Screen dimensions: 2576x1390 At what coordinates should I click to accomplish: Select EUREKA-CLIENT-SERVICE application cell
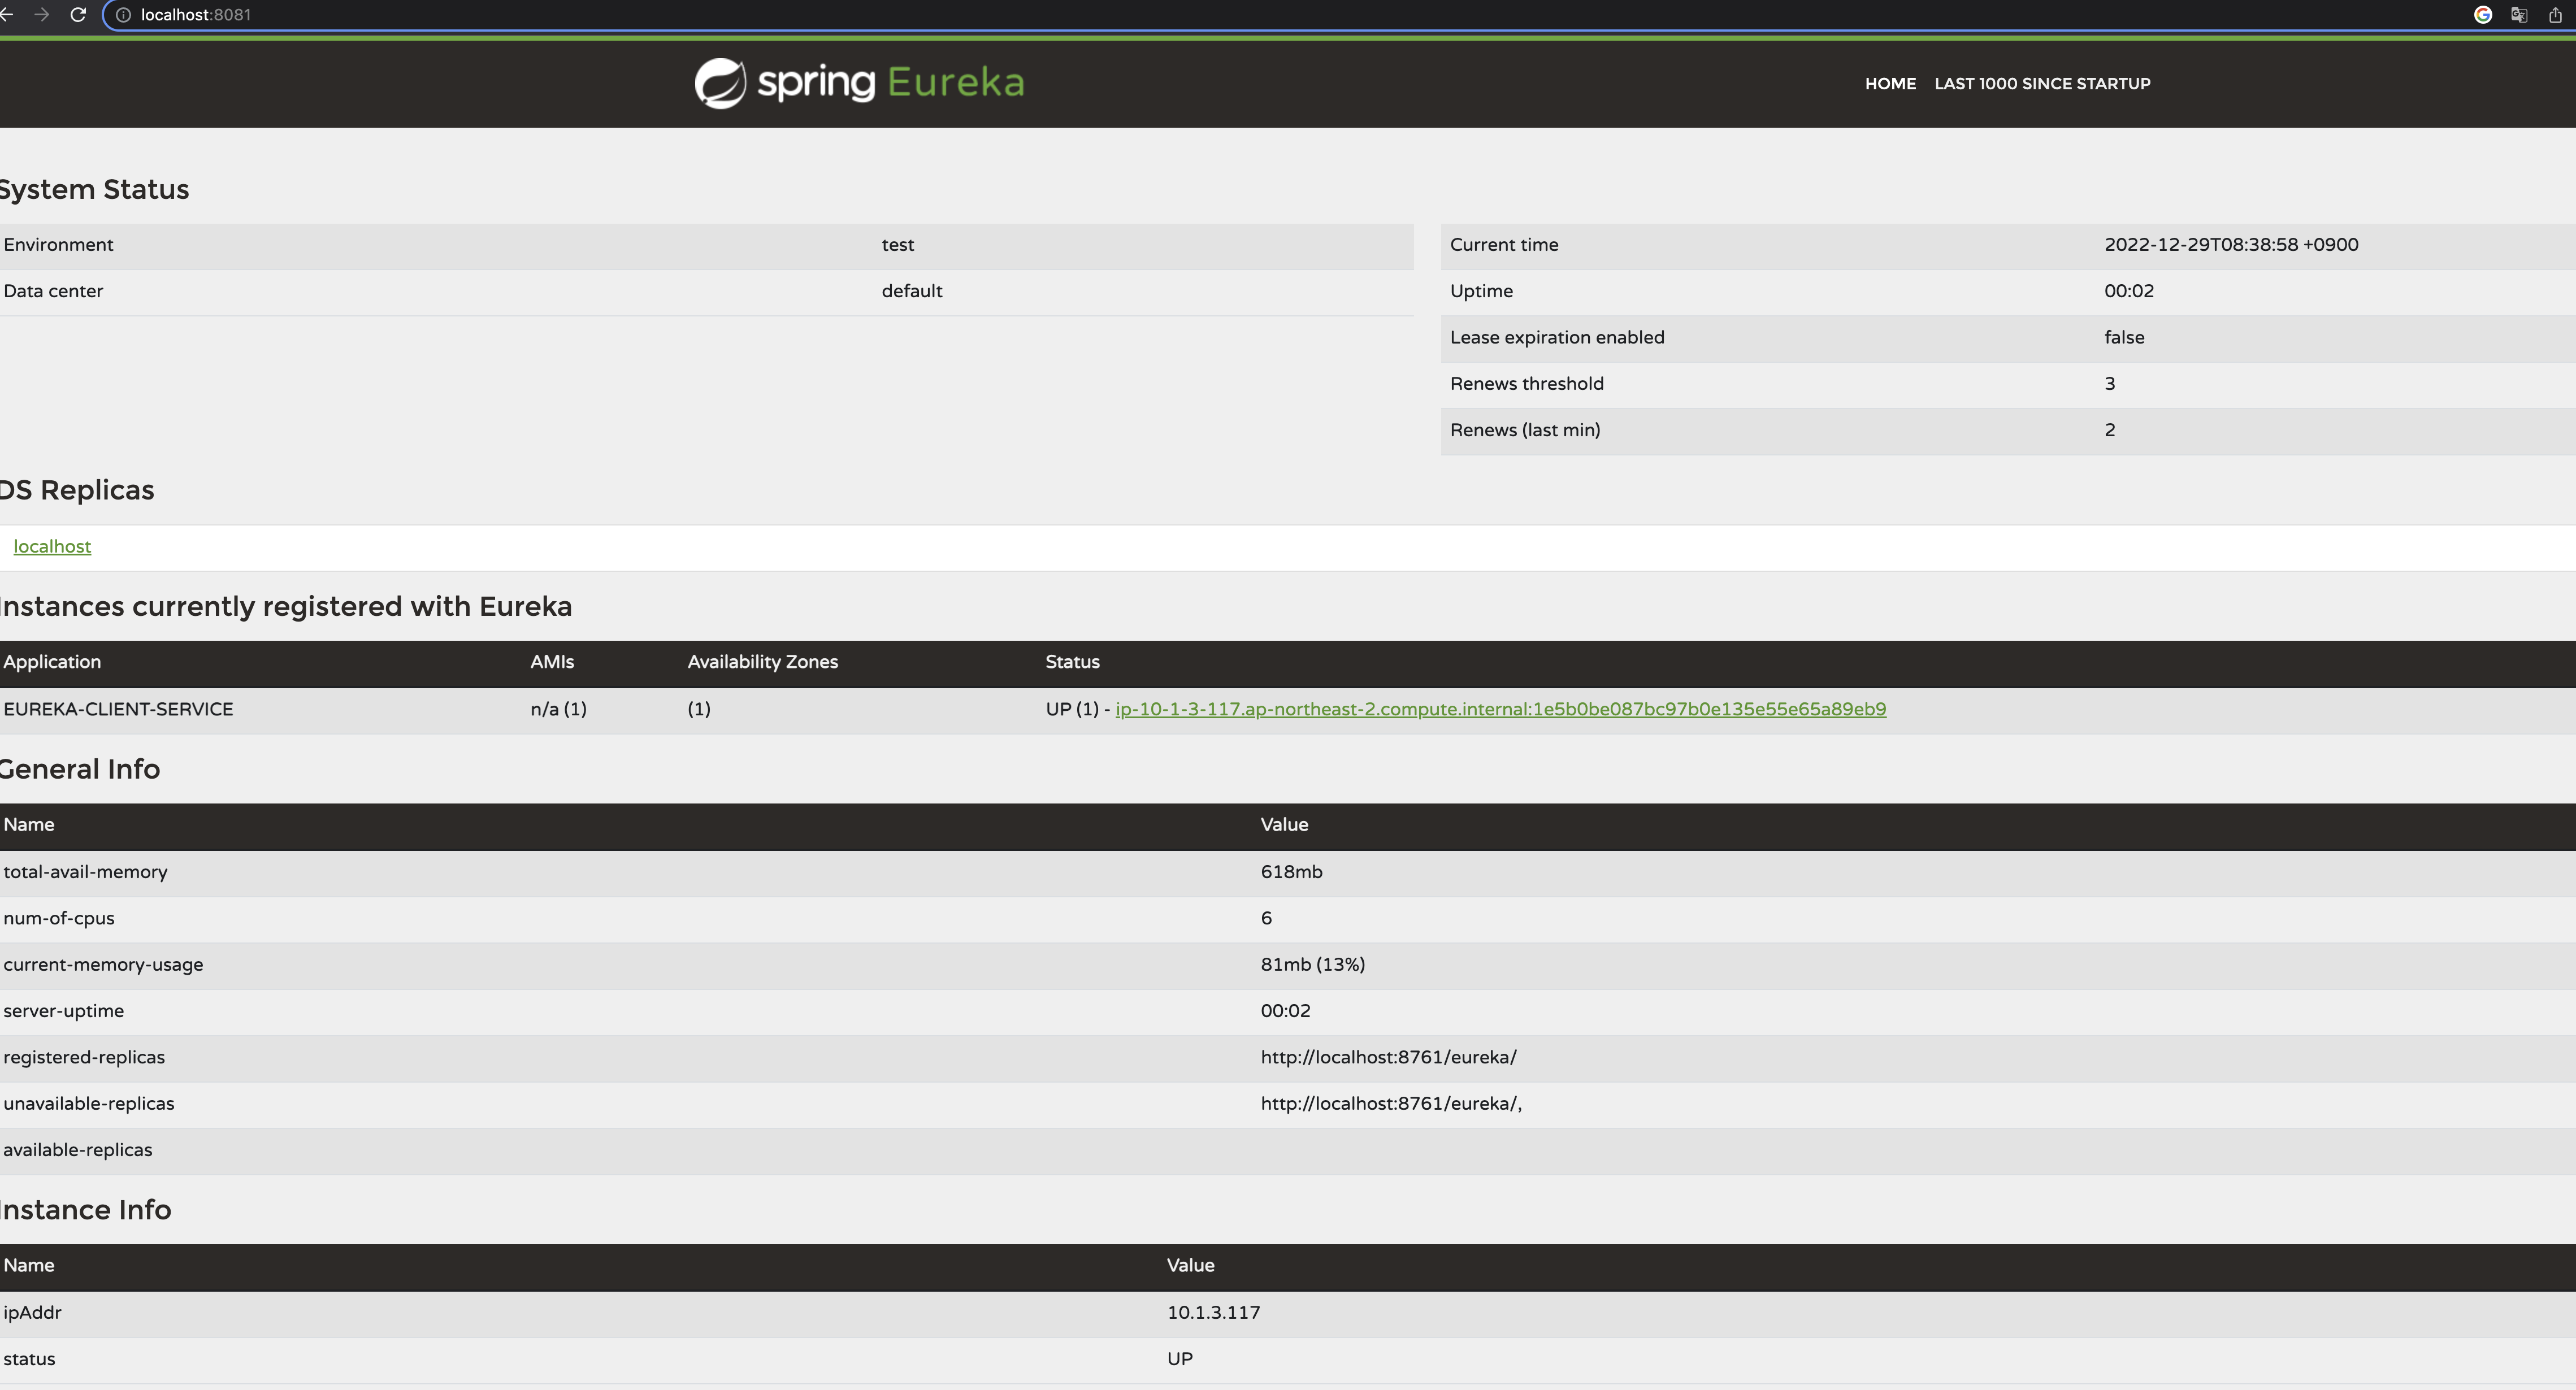click(x=118, y=709)
